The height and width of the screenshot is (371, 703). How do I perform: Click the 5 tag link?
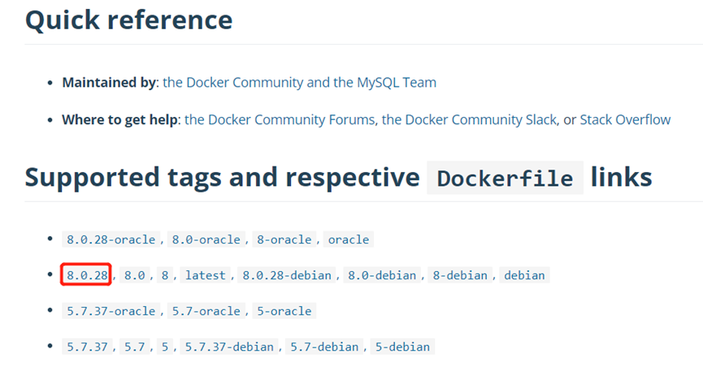click(165, 347)
